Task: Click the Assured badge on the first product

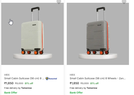Action: coord(51,78)
